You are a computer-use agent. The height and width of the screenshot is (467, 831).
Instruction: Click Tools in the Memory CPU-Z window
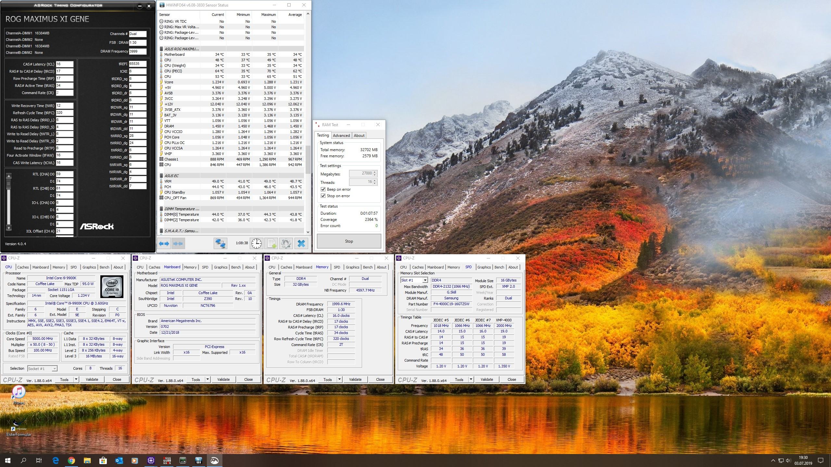click(x=328, y=379)
